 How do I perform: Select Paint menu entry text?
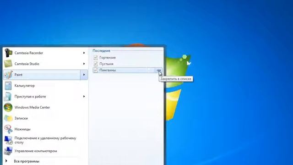[x=18, y=75]
